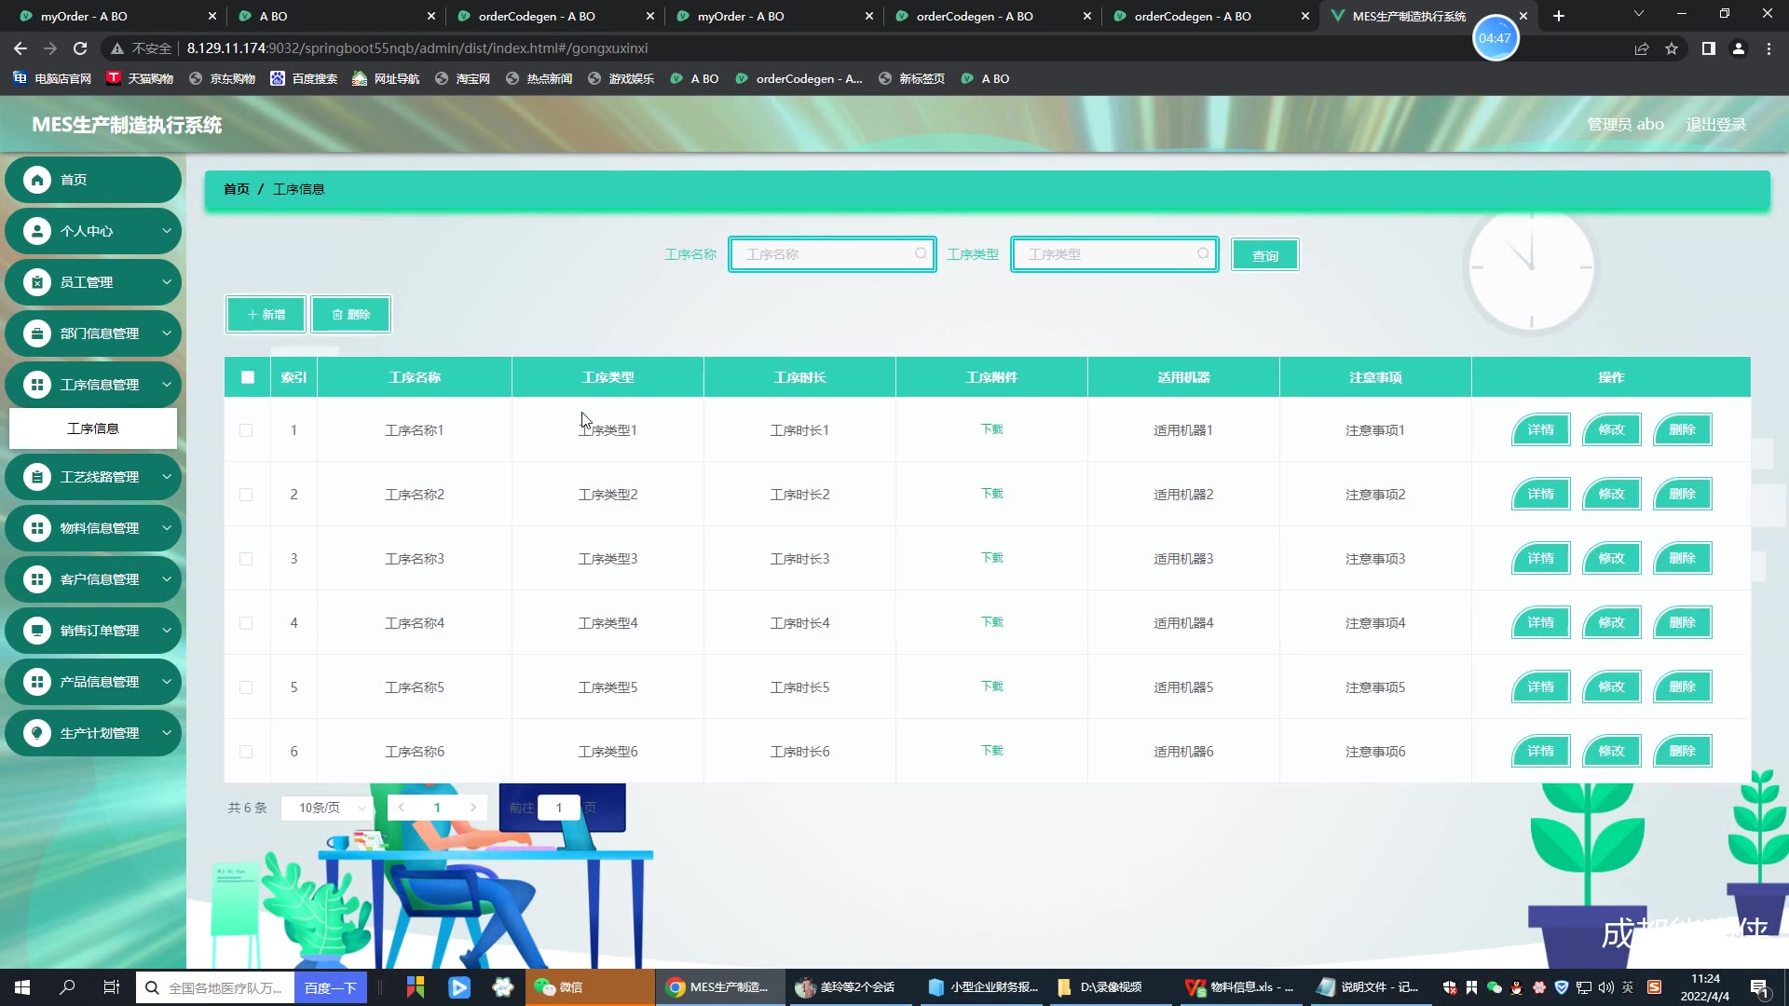
Task: Select the checkbox for row 4
Action: (x=246, y=623)
